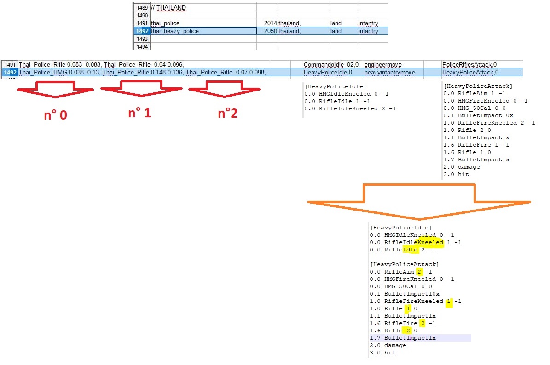Select the thai_heavy_police cell
The height and width of the screenshot is (365, 550).
coord(203,31)
